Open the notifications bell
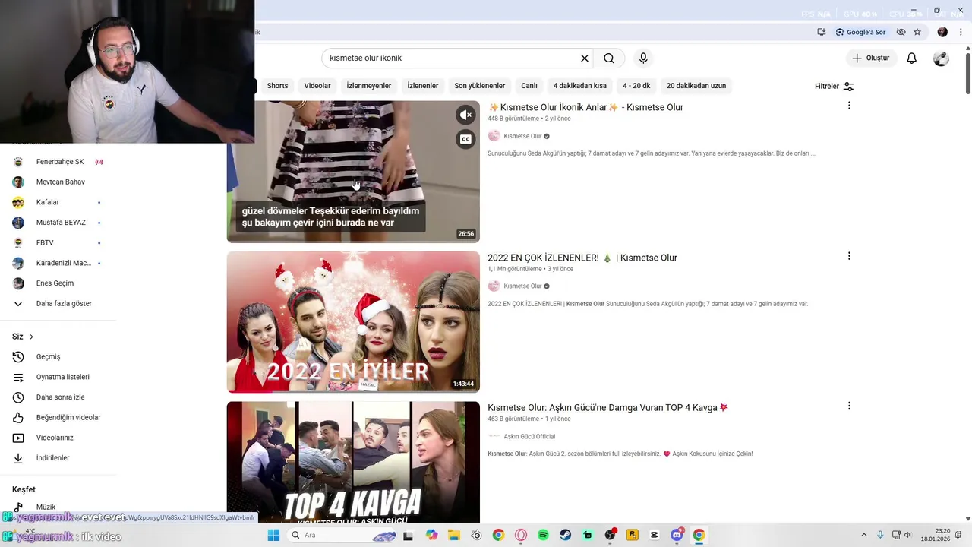The height and width of the screenshot is (547, 972). (912, 58)
